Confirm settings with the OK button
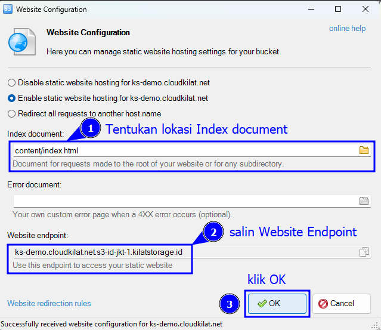 coord(277,304)
